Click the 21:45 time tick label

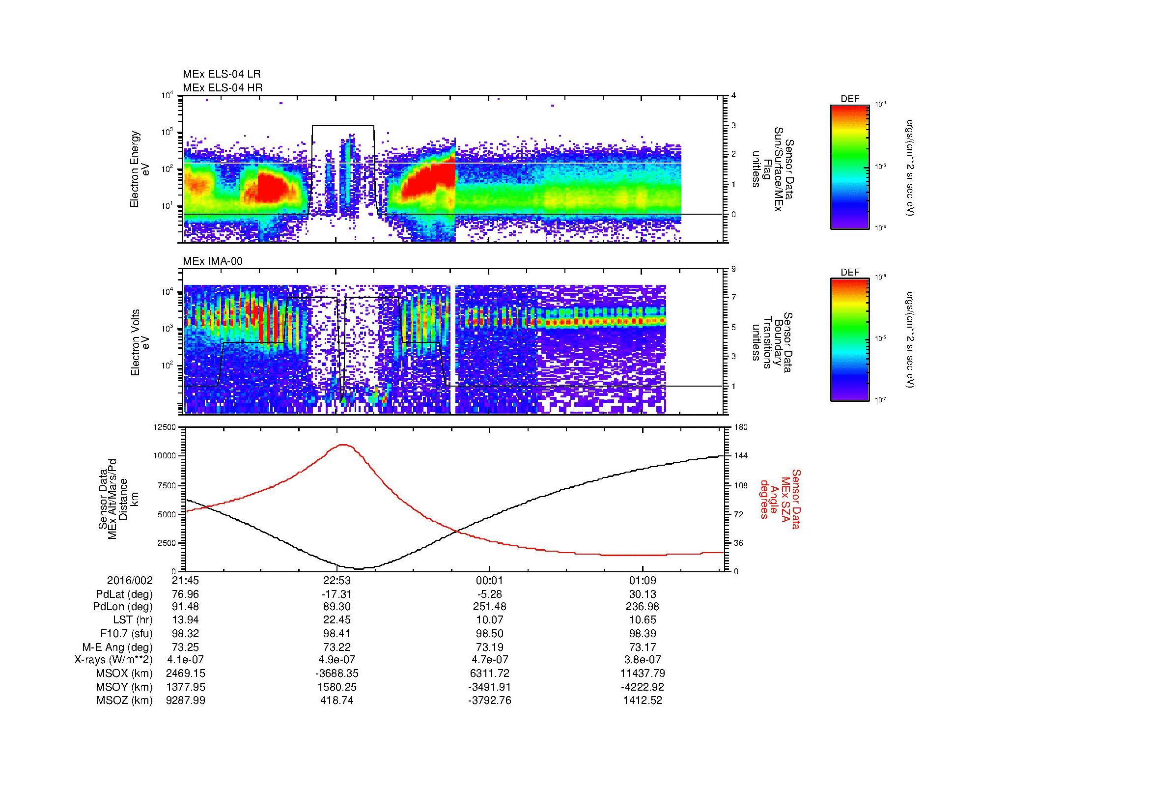(186, 580)
